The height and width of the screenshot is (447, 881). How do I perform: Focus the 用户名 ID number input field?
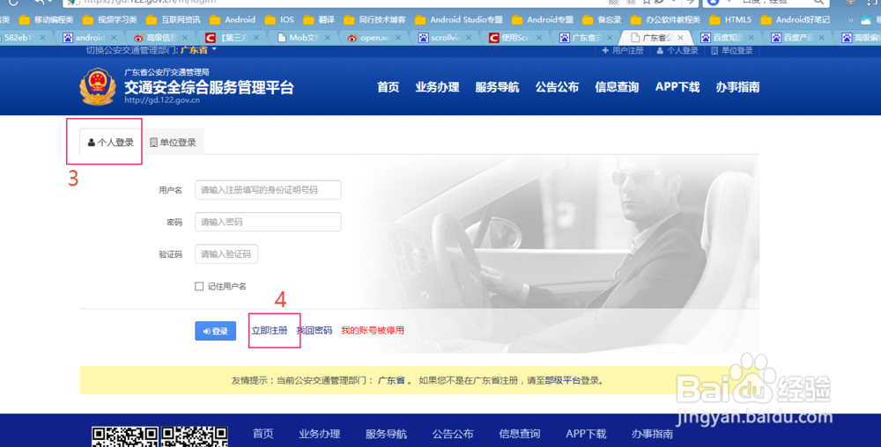268,190
